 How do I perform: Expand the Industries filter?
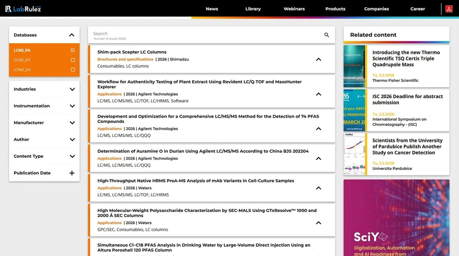[x=72, y=90]
